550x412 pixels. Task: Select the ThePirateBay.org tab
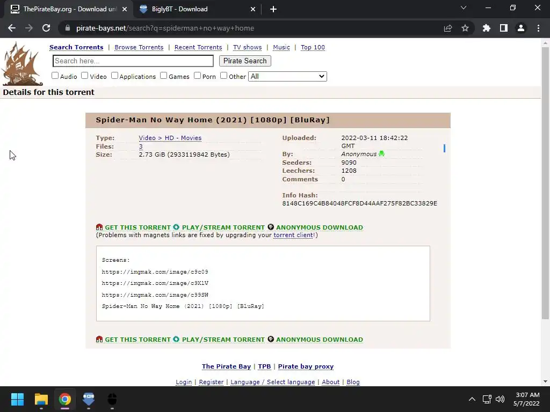[x=68, y=9]
